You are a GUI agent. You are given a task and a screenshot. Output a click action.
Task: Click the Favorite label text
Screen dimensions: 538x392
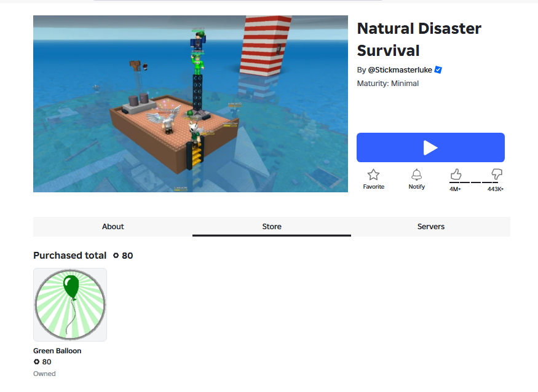pyautogui.click(x=374, y=187)
